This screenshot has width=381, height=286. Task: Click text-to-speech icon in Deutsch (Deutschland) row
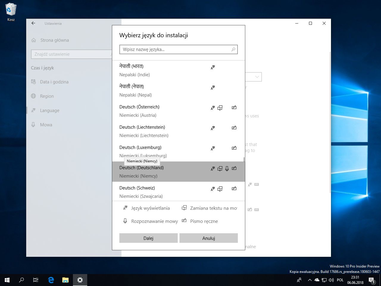pos(220,169)
